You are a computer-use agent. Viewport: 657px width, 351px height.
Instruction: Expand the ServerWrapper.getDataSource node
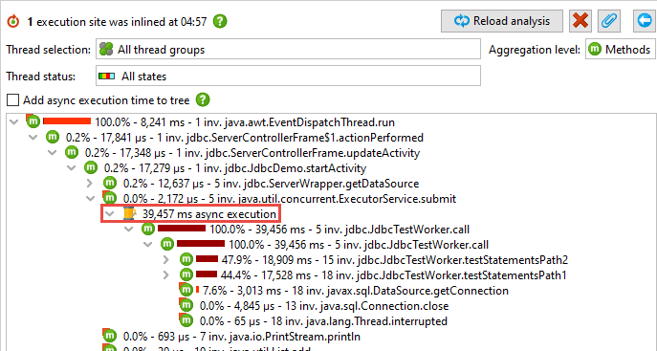(x=90, y=184)
